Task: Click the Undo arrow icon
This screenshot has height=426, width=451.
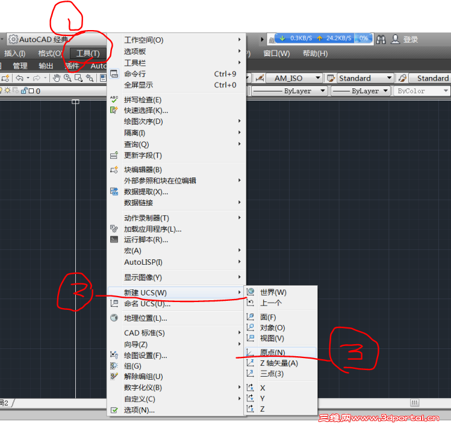Action: pos(19,78)
